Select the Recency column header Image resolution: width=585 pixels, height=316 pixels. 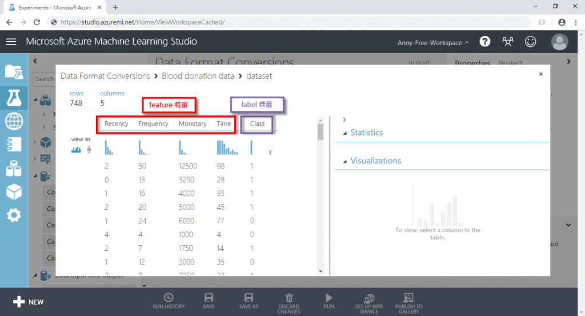tap(116, 123)
